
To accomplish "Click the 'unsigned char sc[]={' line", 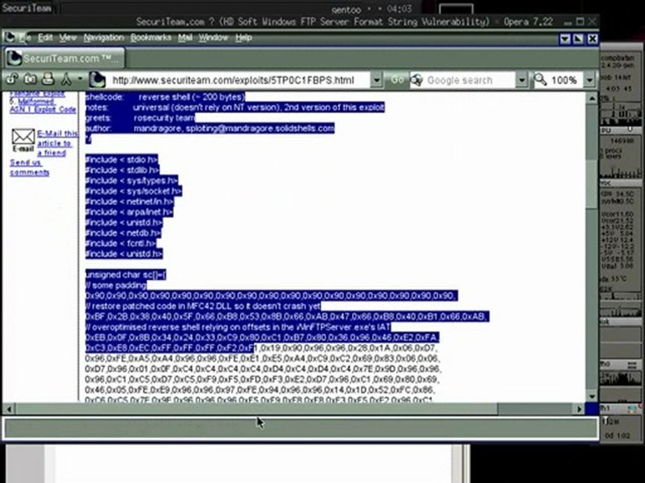I will tap(126, 275).
